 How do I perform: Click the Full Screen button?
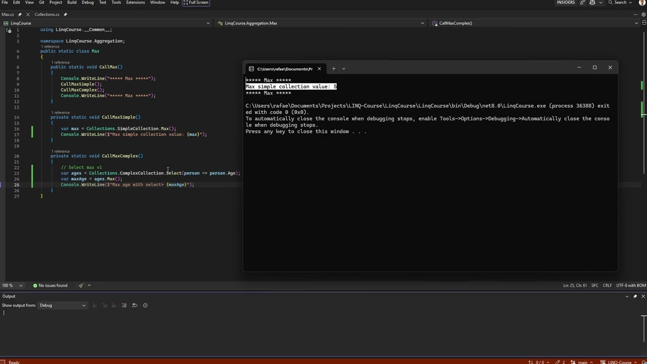pyautogui.click(x=196, y=3)
